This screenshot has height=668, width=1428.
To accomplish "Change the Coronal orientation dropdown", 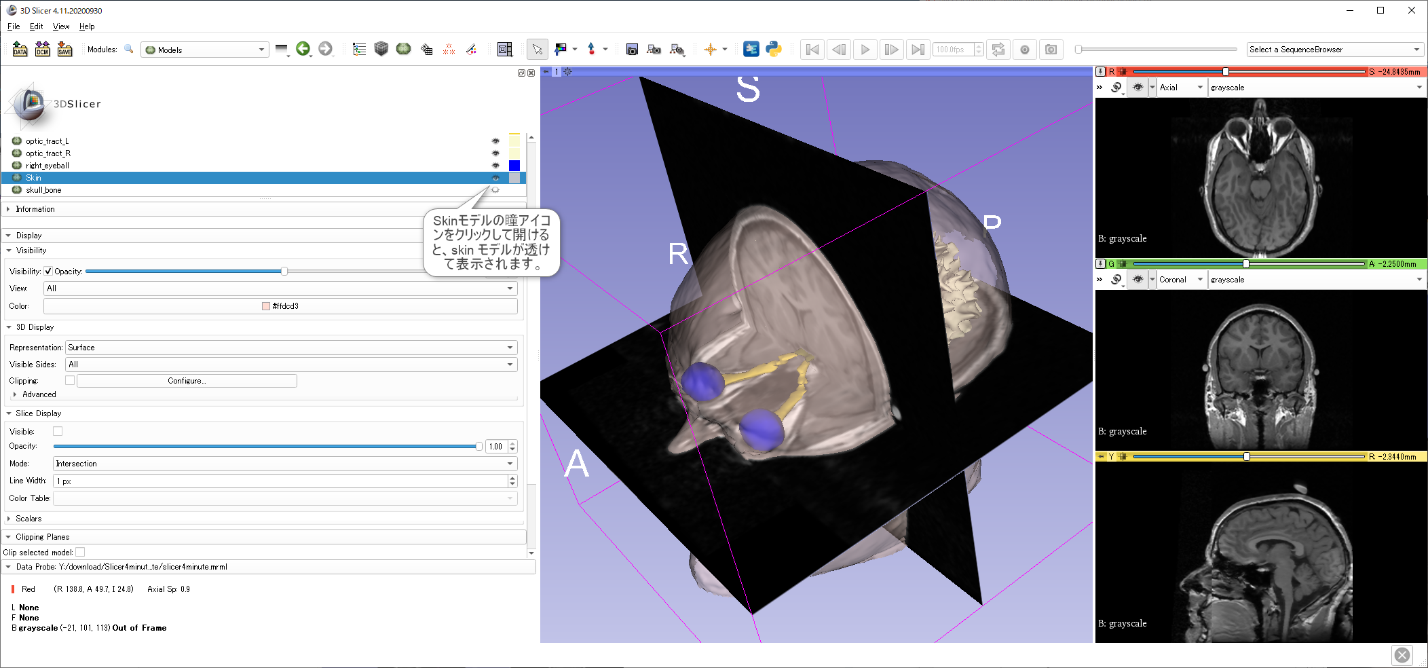I will point(1182,280).
